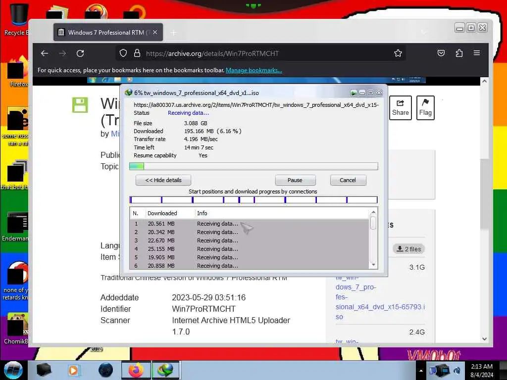
Task: Open the tracking protection shield icon
Action: coord(123,53)
